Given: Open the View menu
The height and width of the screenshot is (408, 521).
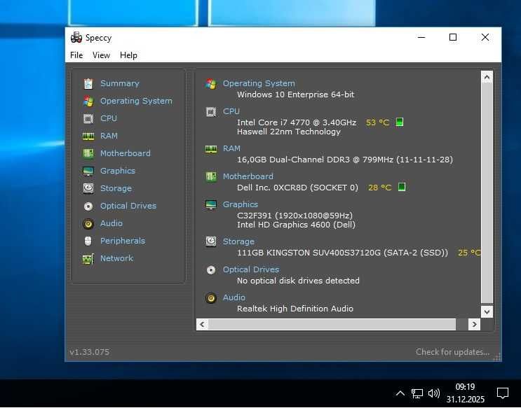Looking at the screenshot, I should [102, 55].
